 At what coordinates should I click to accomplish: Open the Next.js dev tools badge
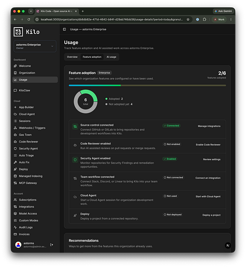pos(228,246)
